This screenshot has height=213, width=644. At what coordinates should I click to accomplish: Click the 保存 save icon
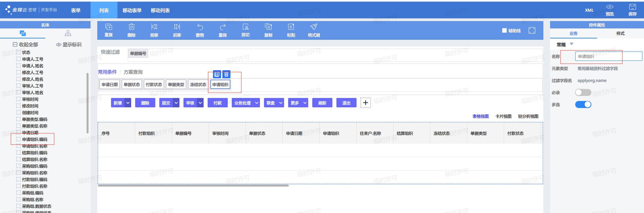coord(632,7)
